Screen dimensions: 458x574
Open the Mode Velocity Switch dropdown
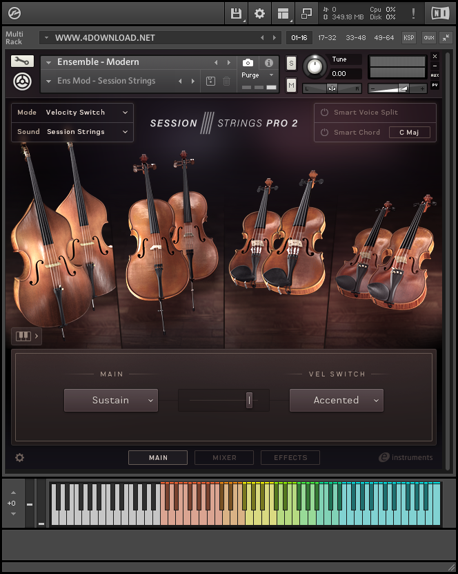click(x=72, y=113)
